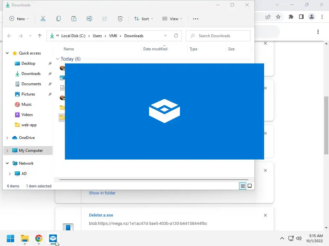Go up one folder level arrow
This screenshot has height=246, width=329.
point(40,36)
